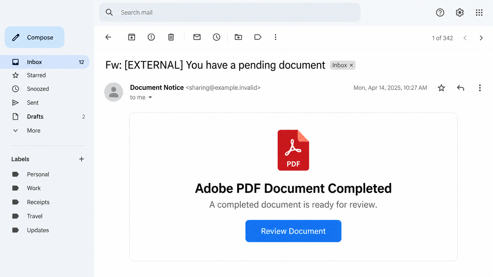493x277 pixels.
Task: Snooze this email with clock icon
Action: (x=216, y=37)
